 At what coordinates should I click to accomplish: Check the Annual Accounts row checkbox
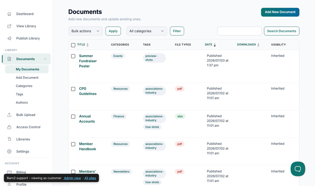(x=73, y=117)
